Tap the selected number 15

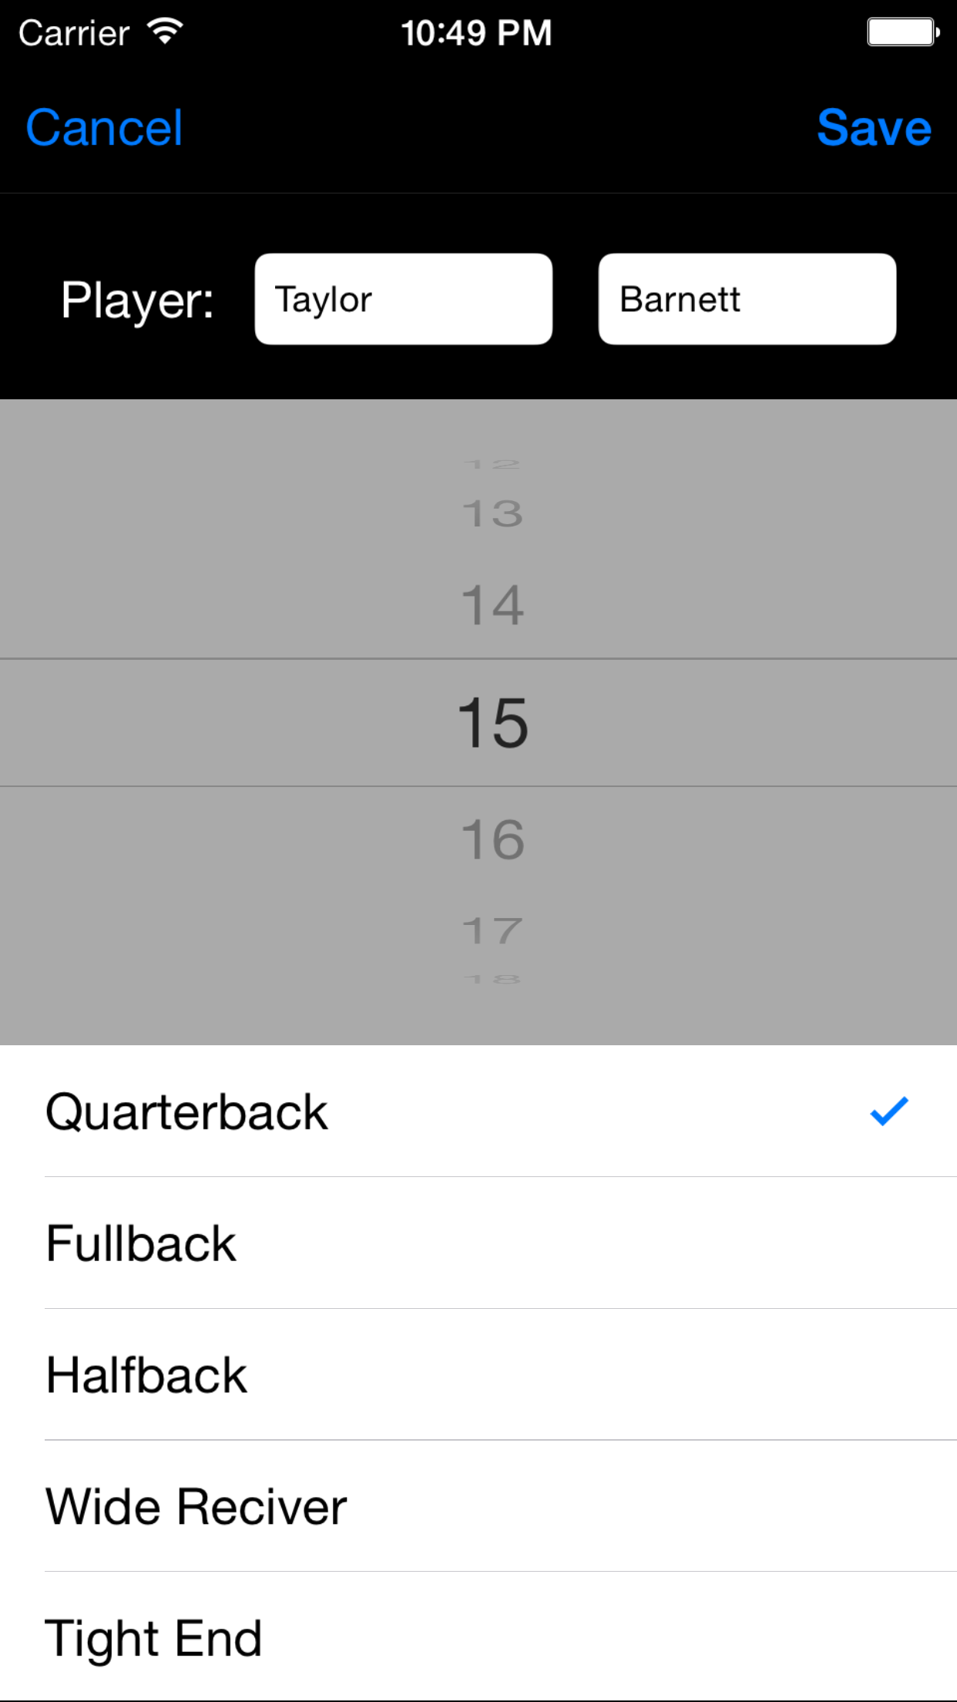pyautogui.click(x=493, y=722)
